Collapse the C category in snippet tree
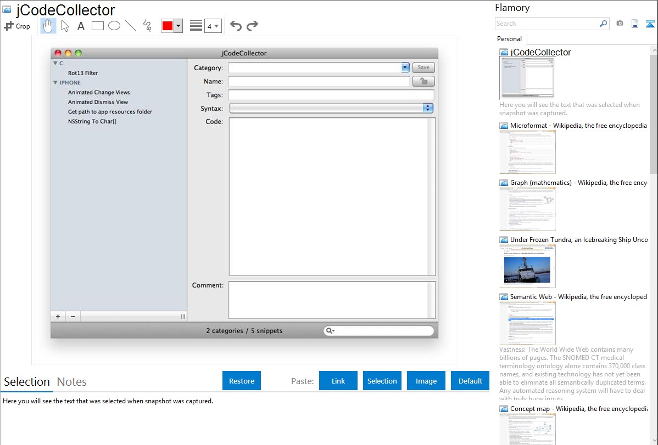This screenshot has height=445, width=658. [x=55, y=63]
